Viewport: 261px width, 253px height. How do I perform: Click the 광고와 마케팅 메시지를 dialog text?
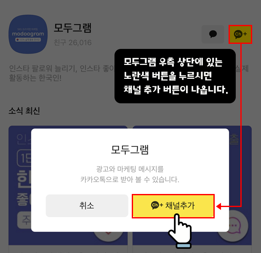130,169
